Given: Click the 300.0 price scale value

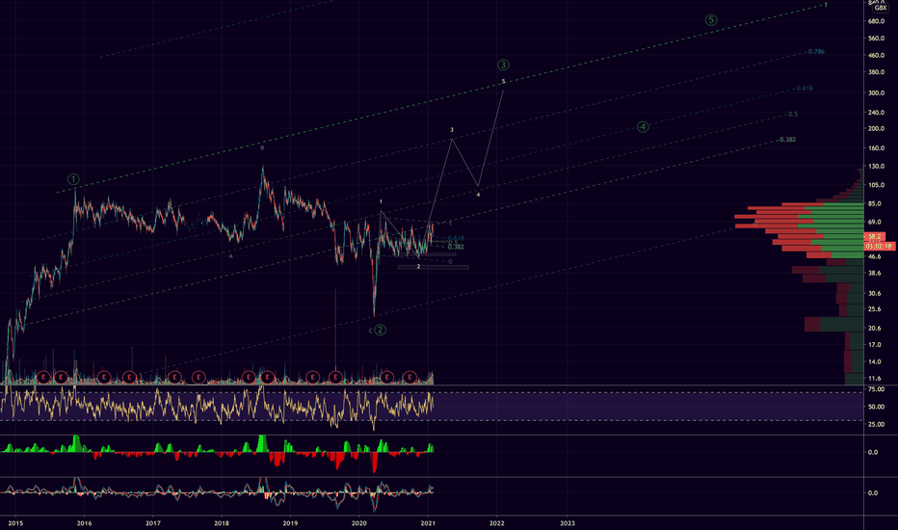Looking at the screenshot, I should tap(876, 93).
